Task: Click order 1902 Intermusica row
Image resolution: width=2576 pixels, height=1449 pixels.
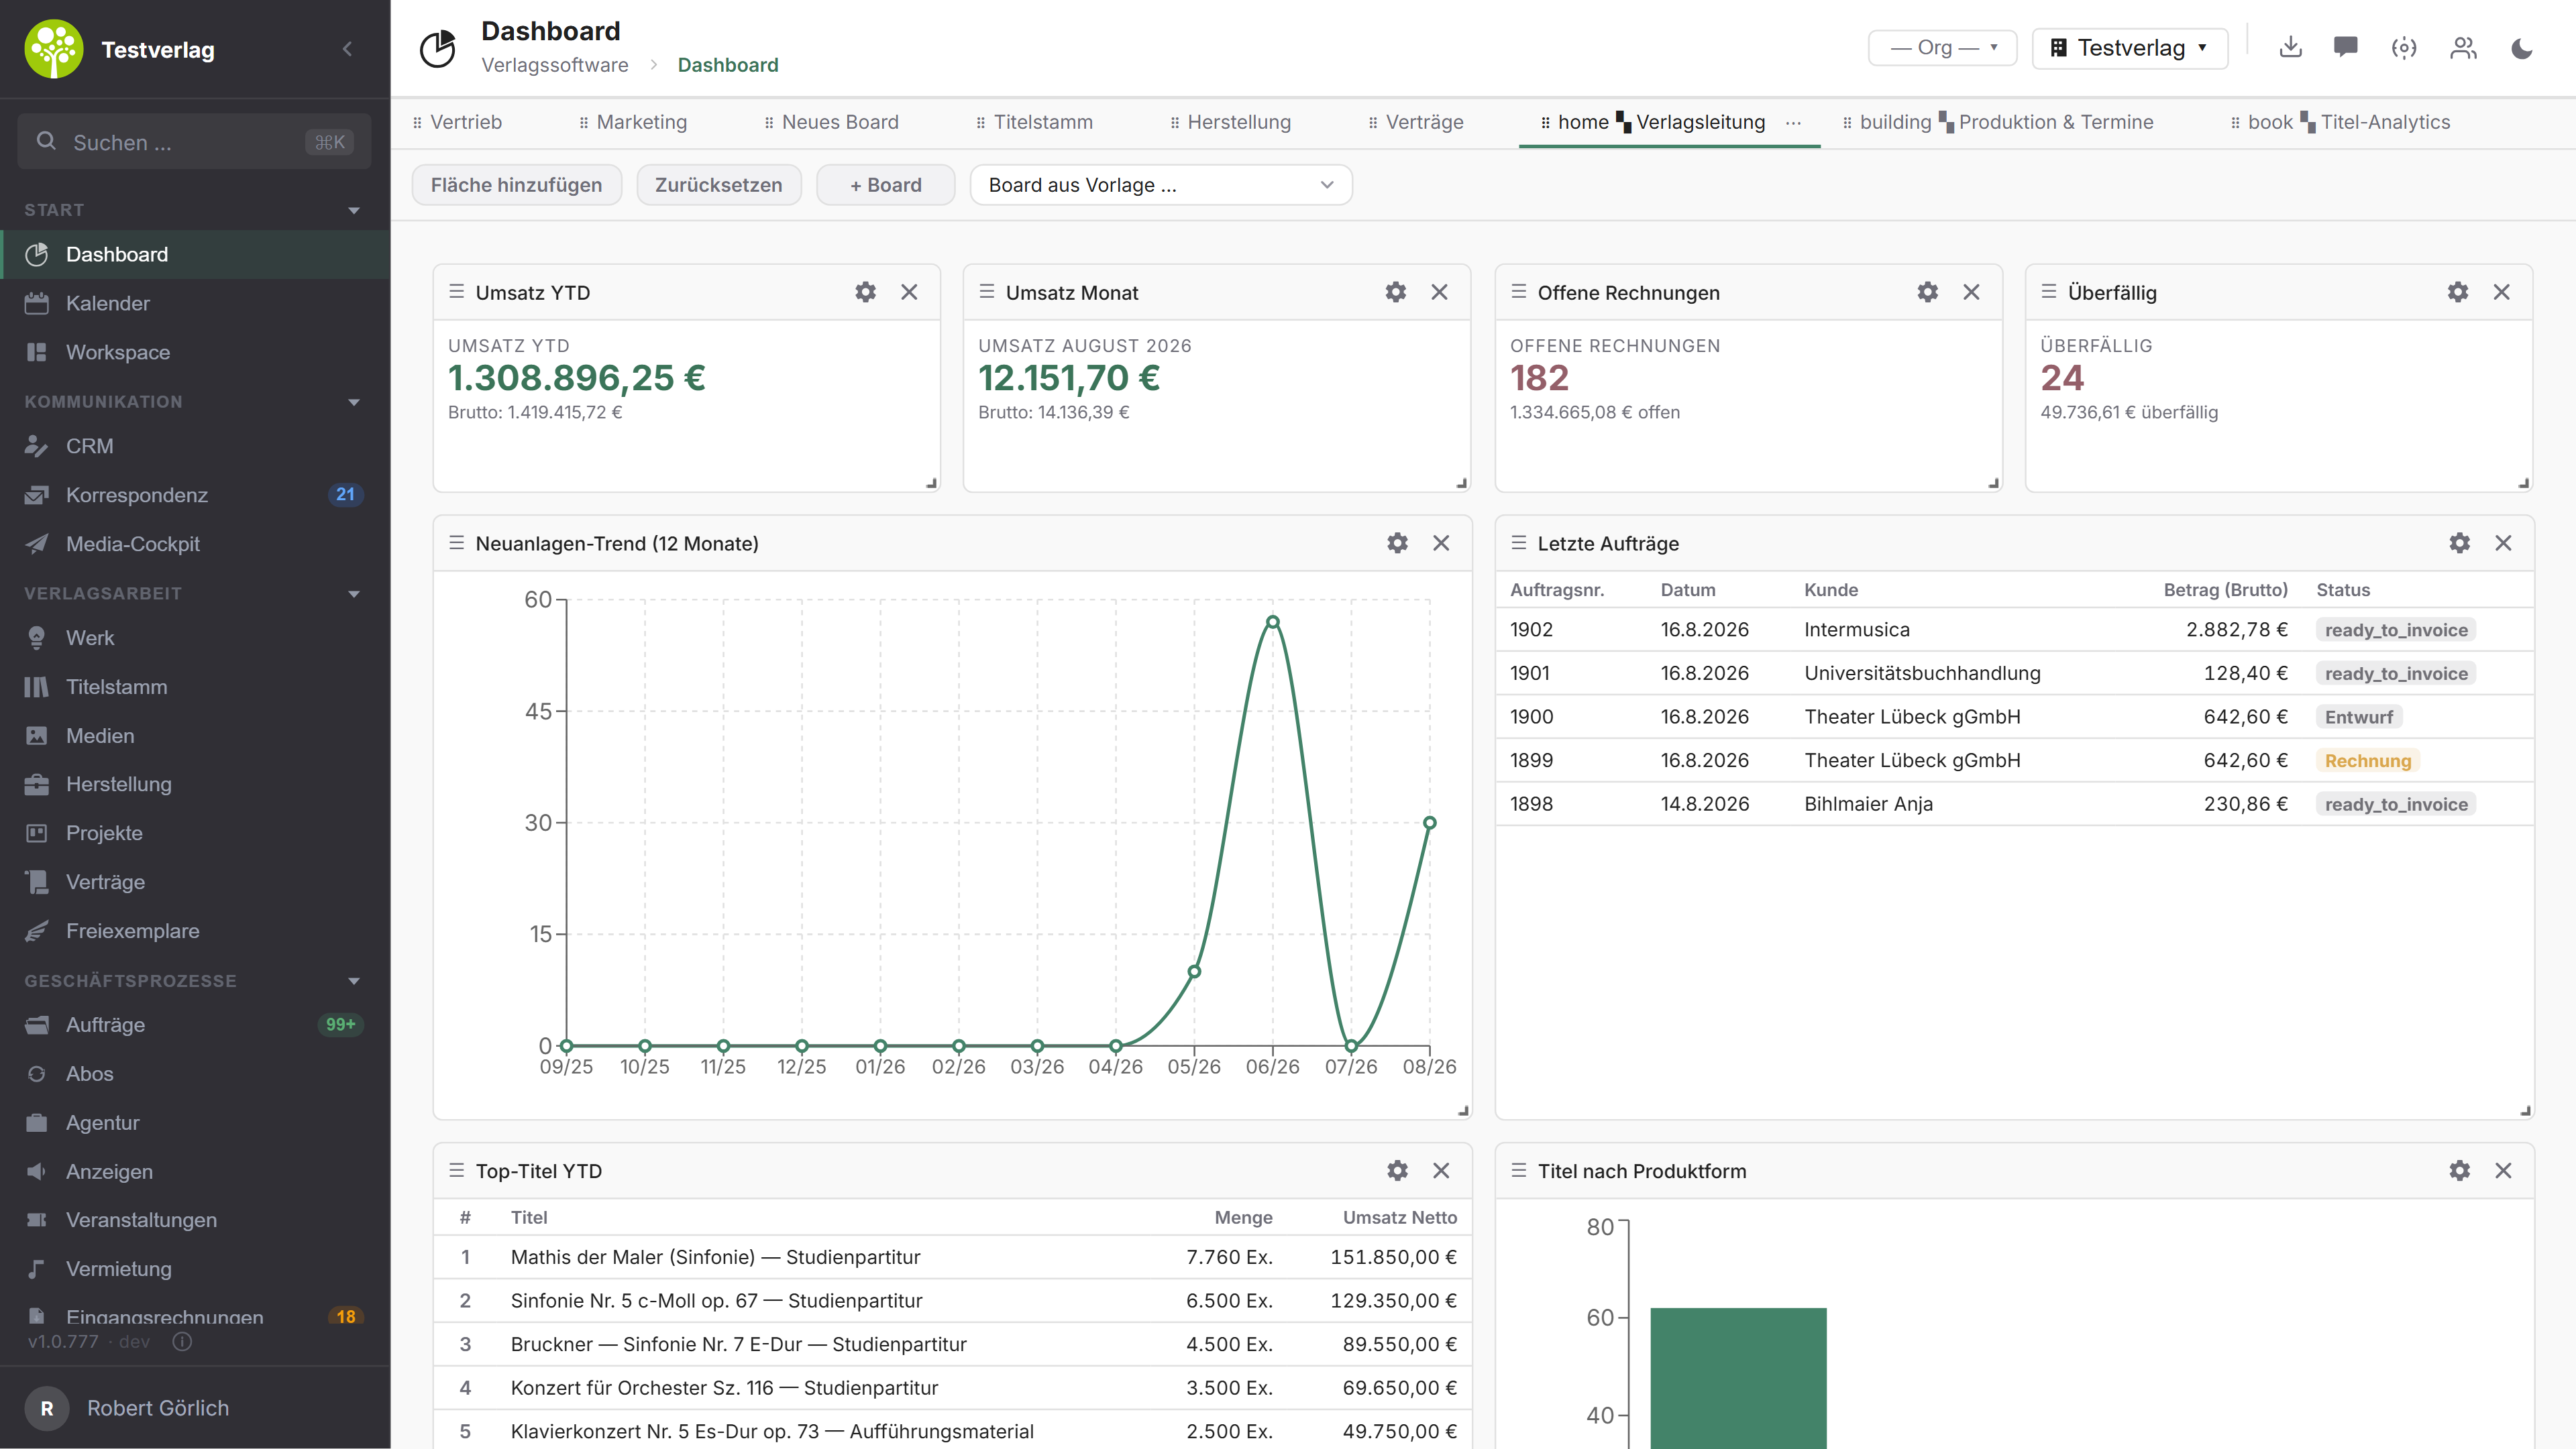Action: click(x=2014, y=630)
